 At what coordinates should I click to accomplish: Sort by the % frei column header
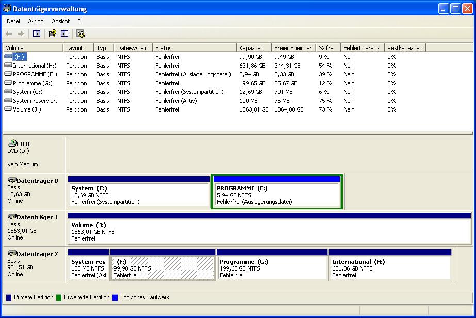[328, 48]
